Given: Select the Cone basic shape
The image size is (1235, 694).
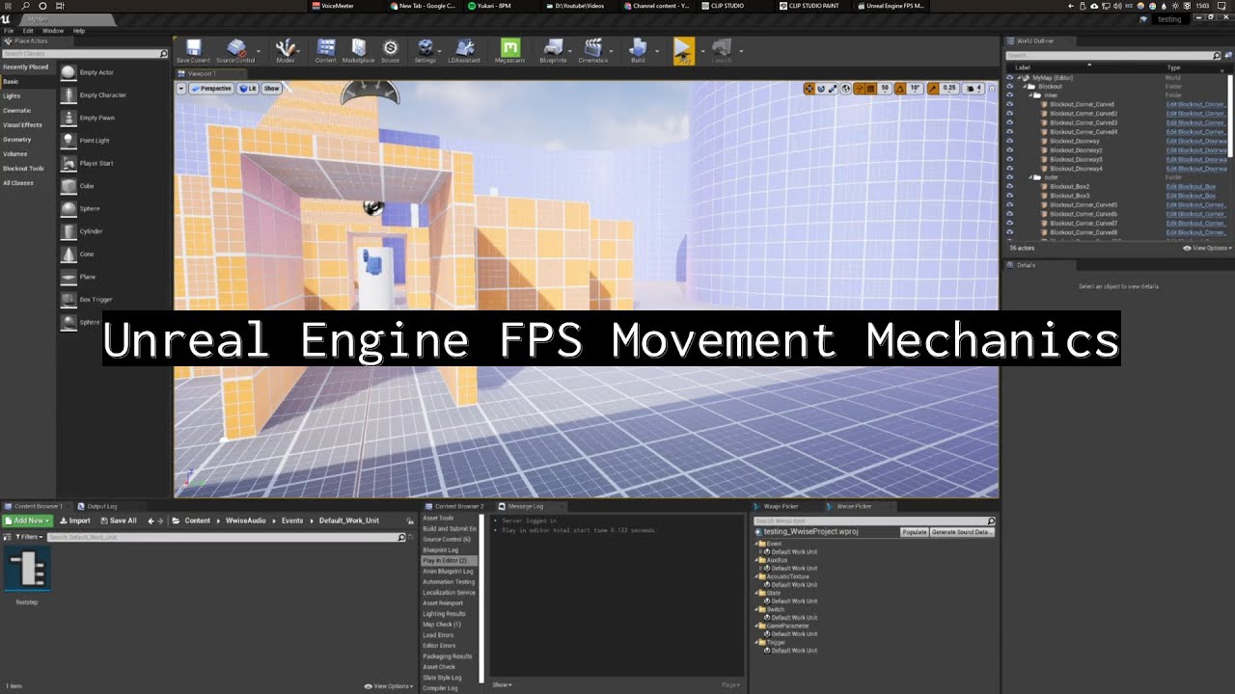Looking at the screenshot, I should click(x=87, y=254).
